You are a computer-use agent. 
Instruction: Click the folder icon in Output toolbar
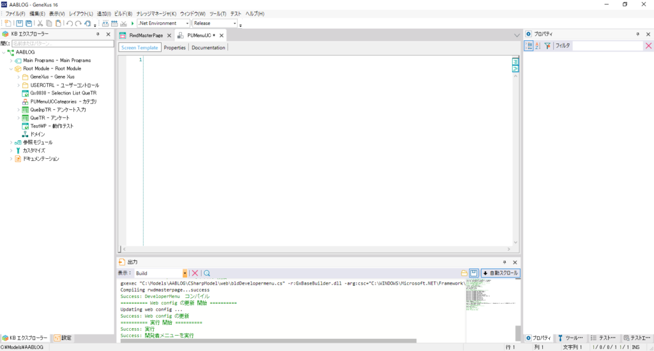[x=464, y=273]
